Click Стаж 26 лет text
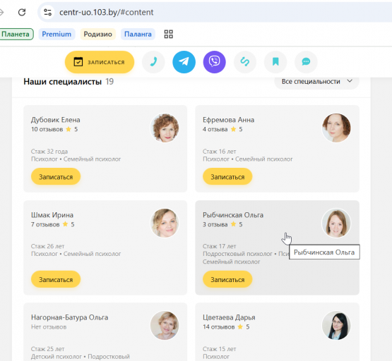392x361 pixels. point(47,246)
